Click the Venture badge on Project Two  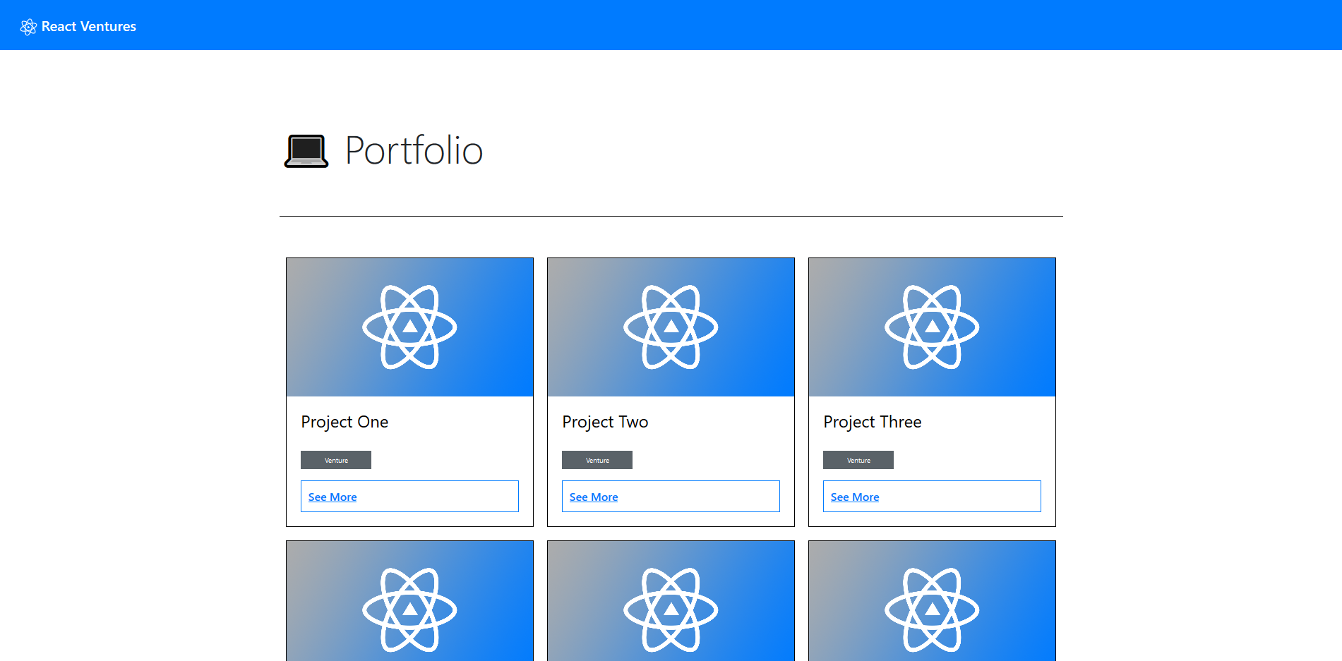(x=597, y=460)
